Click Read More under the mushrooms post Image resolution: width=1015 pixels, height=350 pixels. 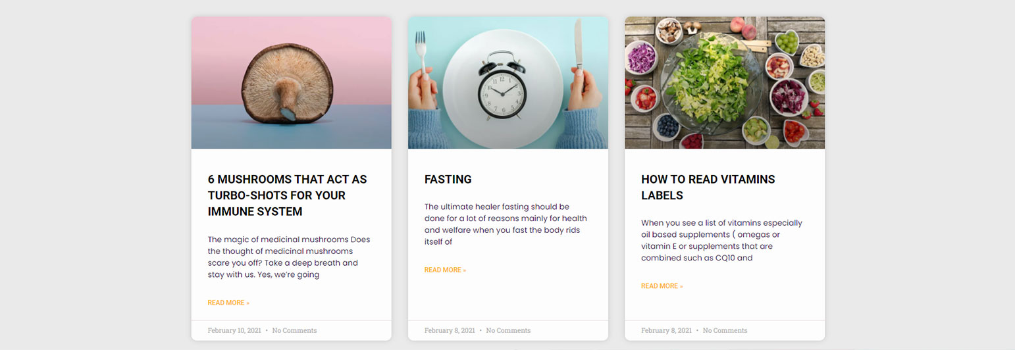tap(228, 303)
